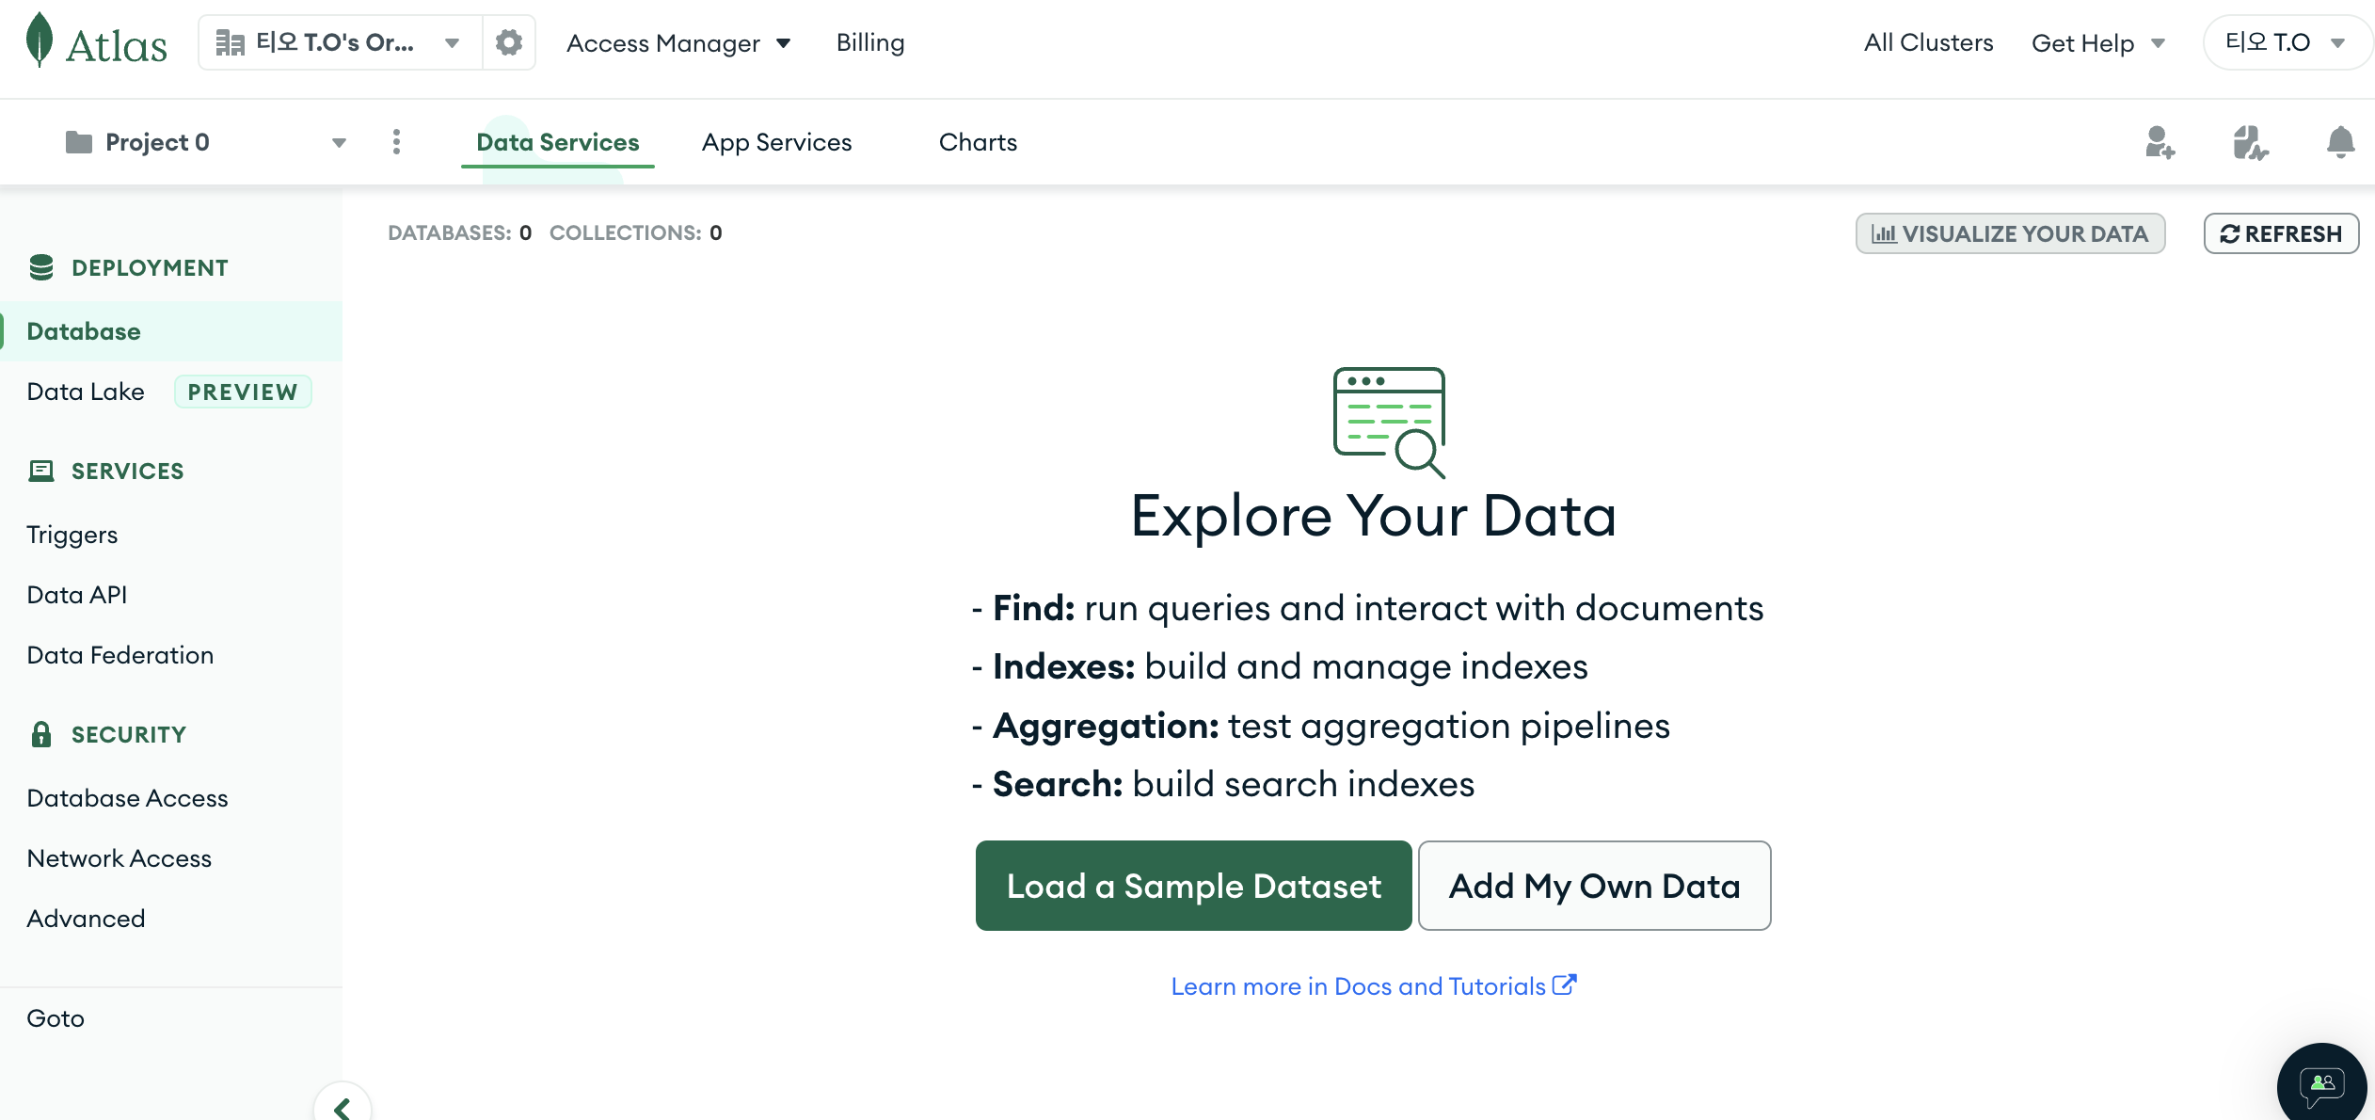
Task: Click the DATABASES: 0 counter
Action: (460, 232)
